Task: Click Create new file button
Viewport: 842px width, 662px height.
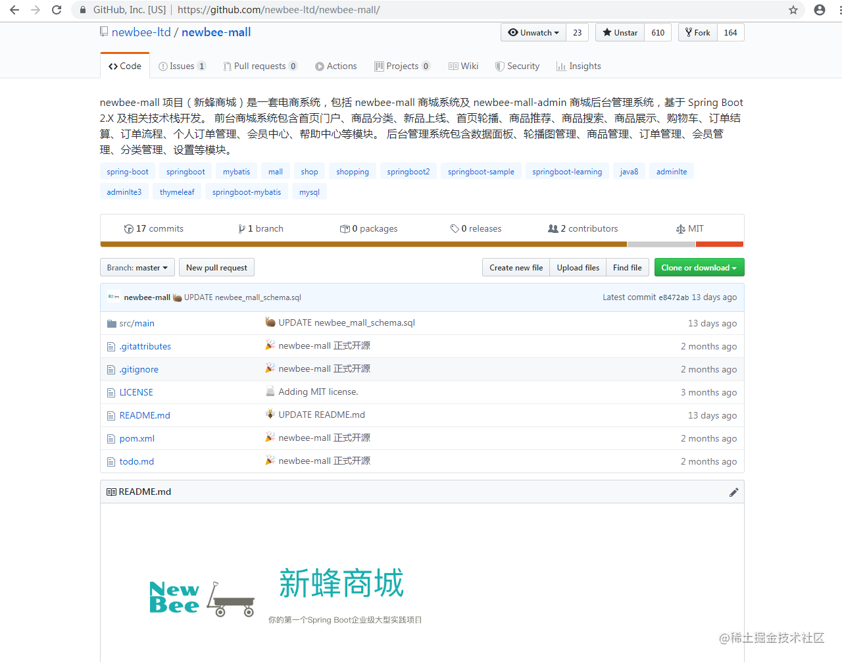Action: (516, 268)
